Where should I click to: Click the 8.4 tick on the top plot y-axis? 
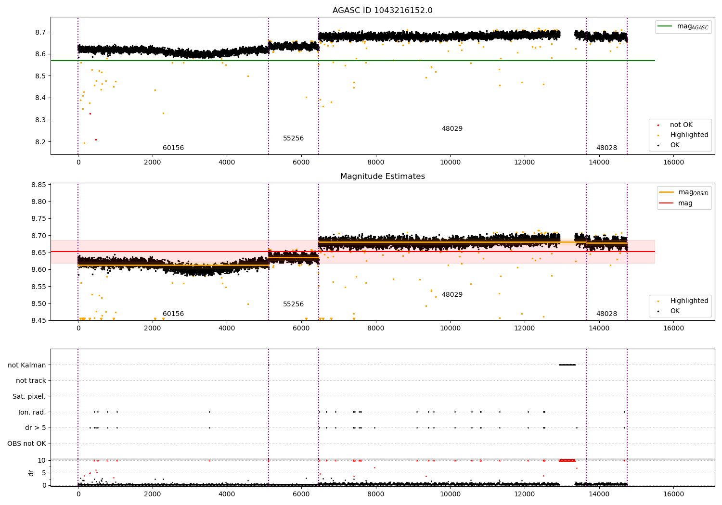click(x=40, y=98)
